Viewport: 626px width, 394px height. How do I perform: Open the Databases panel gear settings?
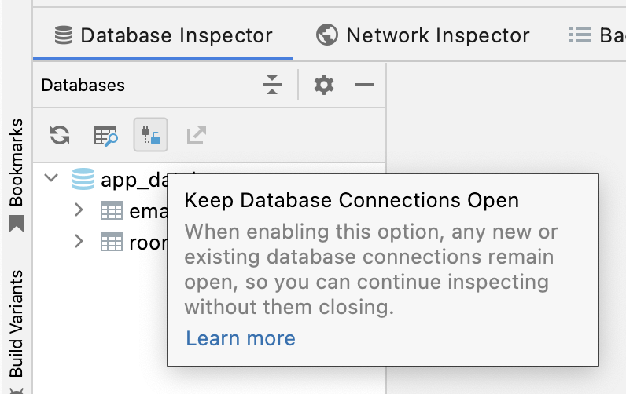(x=324, y=85)
